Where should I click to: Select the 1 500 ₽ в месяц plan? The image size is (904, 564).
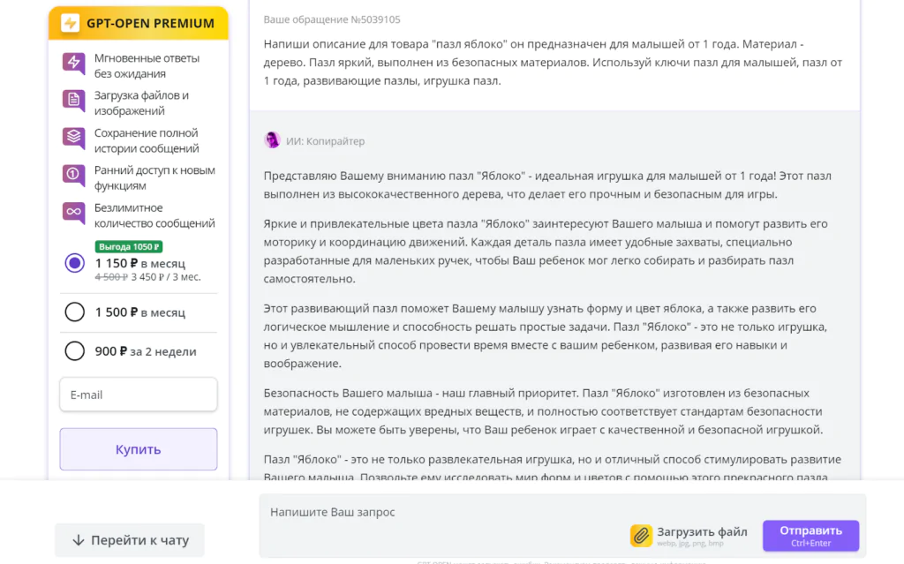(x=74, y=312)
